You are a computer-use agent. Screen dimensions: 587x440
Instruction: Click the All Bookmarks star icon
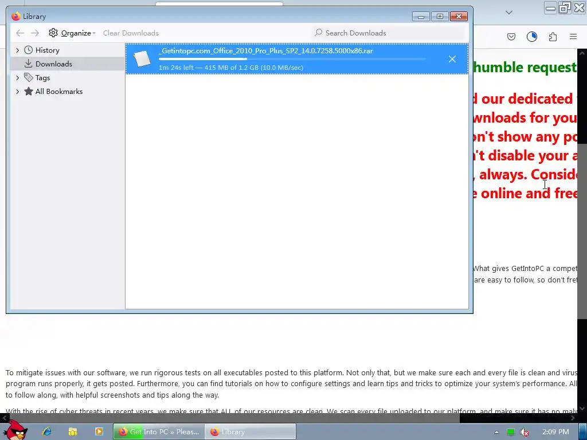pyautogui.click(x=29, y=91)
